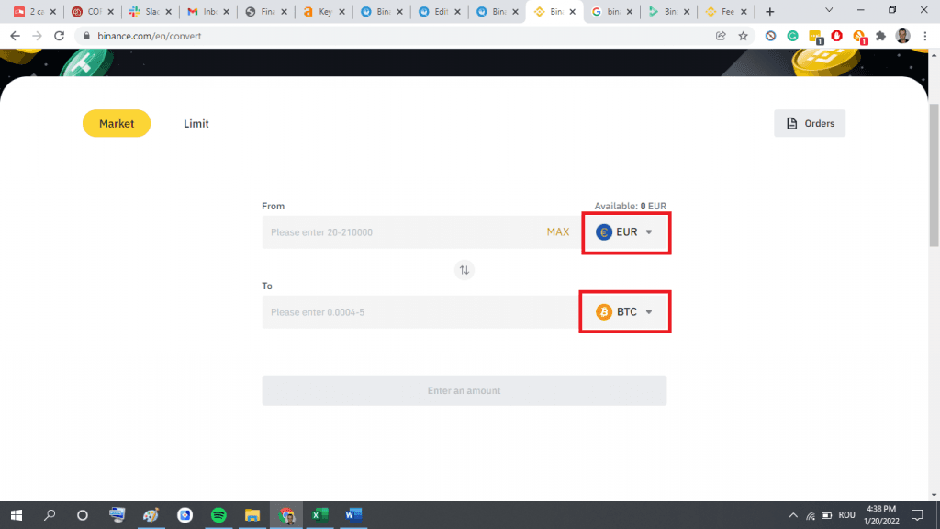
Task: Click MAX to use full balance
Action: 558,232
